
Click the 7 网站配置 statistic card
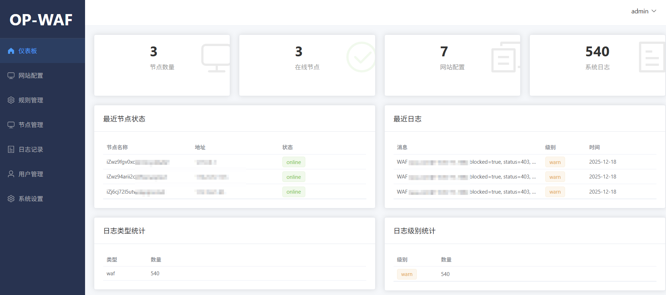tap(452, 65)
